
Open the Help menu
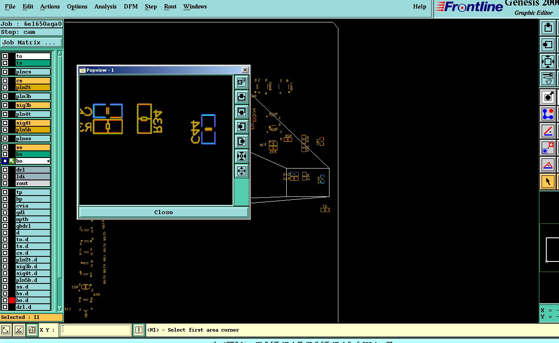[x=420, y=6]
